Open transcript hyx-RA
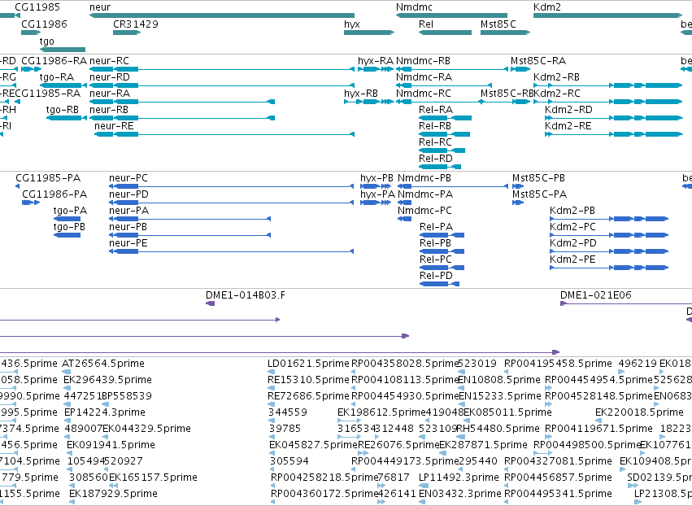Screen dimensions: 692x506 point(376,60)
